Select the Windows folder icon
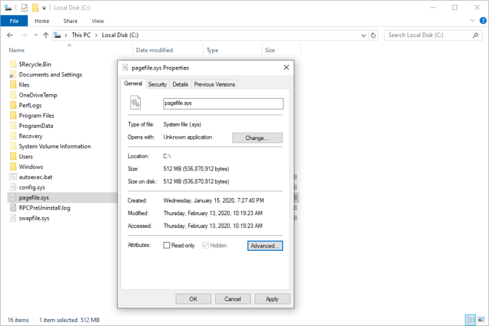 (x=13, y=167)
